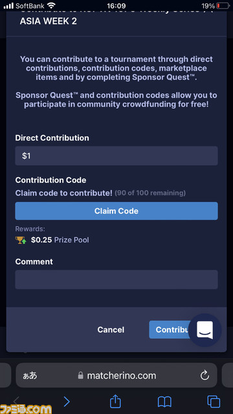Image resolution: width=233 pixels, height=414 pixels.
Task: Cancel the contribution dialog
Action: point(111,329)
